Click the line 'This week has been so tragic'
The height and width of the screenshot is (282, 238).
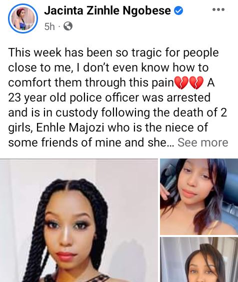[x=113, y=53]
